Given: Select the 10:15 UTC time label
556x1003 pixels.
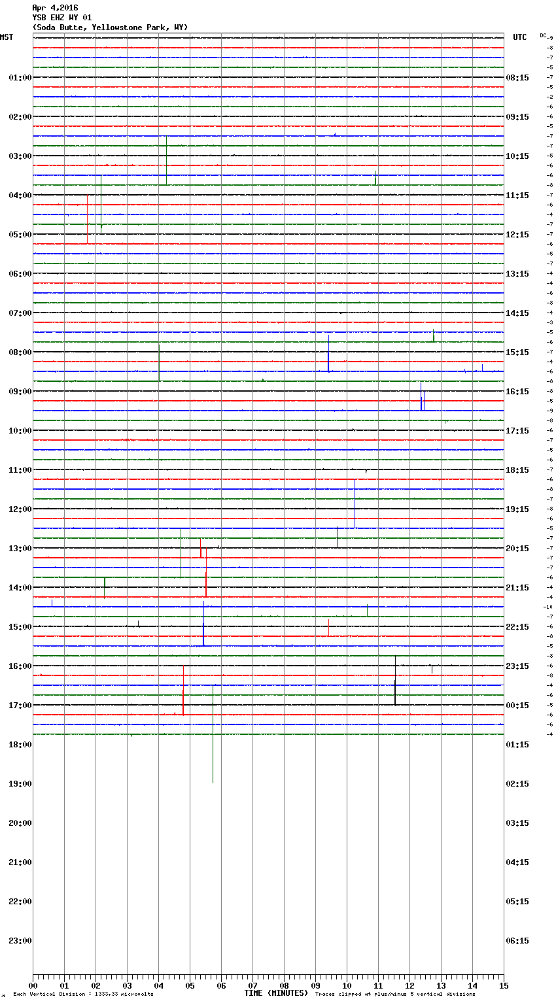Looking at the screenshot, I should click(517, 156).
